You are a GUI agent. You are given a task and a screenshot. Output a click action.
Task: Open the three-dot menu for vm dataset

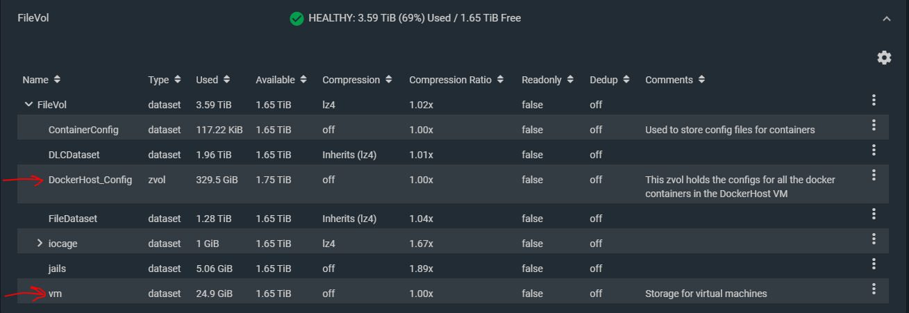874,289
